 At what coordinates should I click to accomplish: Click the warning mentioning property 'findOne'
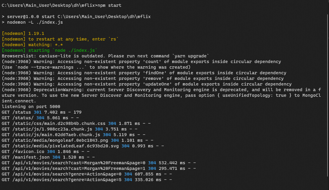point(144,73)
